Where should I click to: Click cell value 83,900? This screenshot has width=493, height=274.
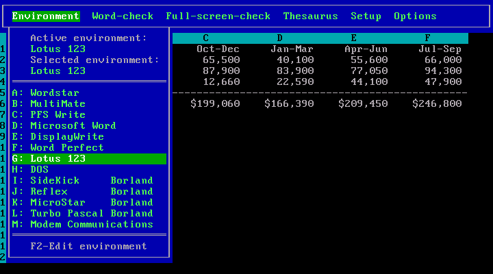295,71
